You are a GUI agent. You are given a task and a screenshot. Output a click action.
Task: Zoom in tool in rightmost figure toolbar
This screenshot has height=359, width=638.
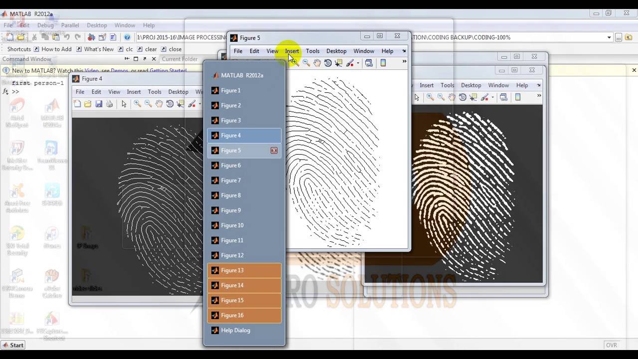click(430, 97)
